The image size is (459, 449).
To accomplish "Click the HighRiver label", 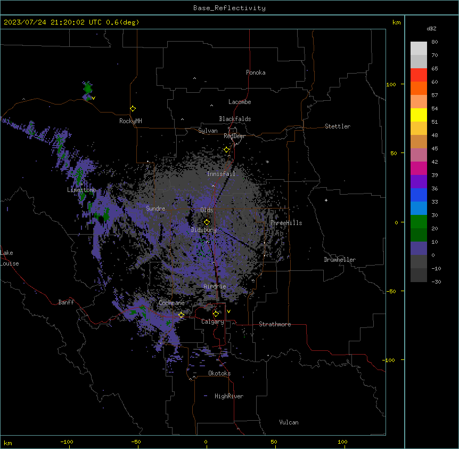I will click(229, 396).
